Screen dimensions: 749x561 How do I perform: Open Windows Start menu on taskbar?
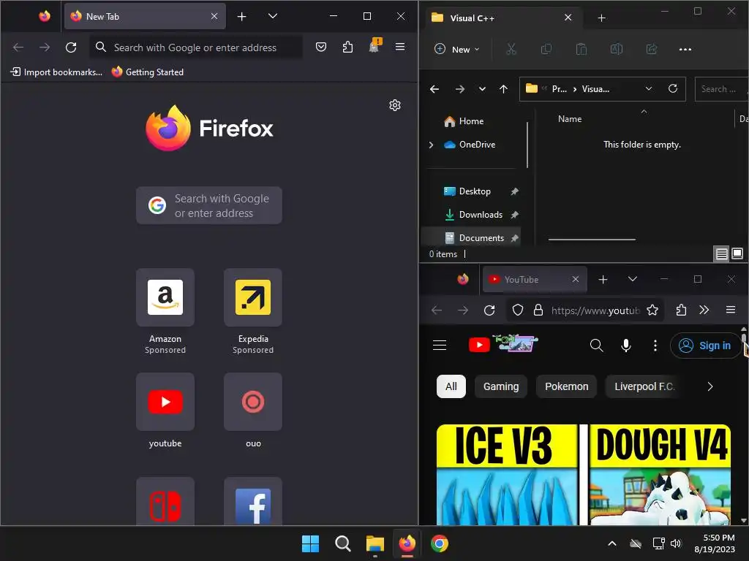[310, 543]
